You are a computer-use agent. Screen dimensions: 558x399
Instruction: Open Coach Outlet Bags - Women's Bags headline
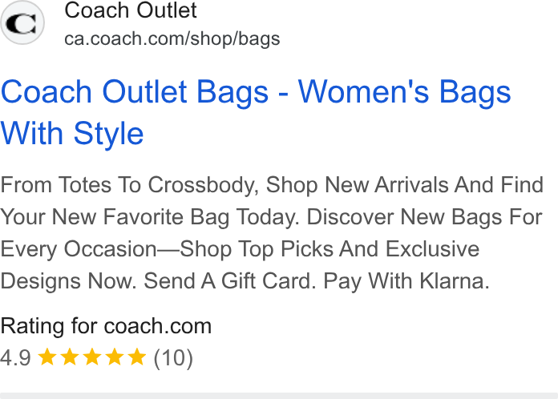point(256,92)
